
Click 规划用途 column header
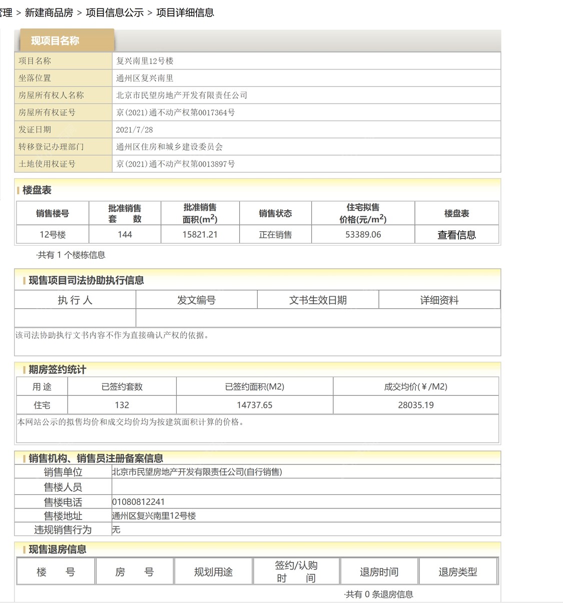pyautogui.click(x=213, y=571)
